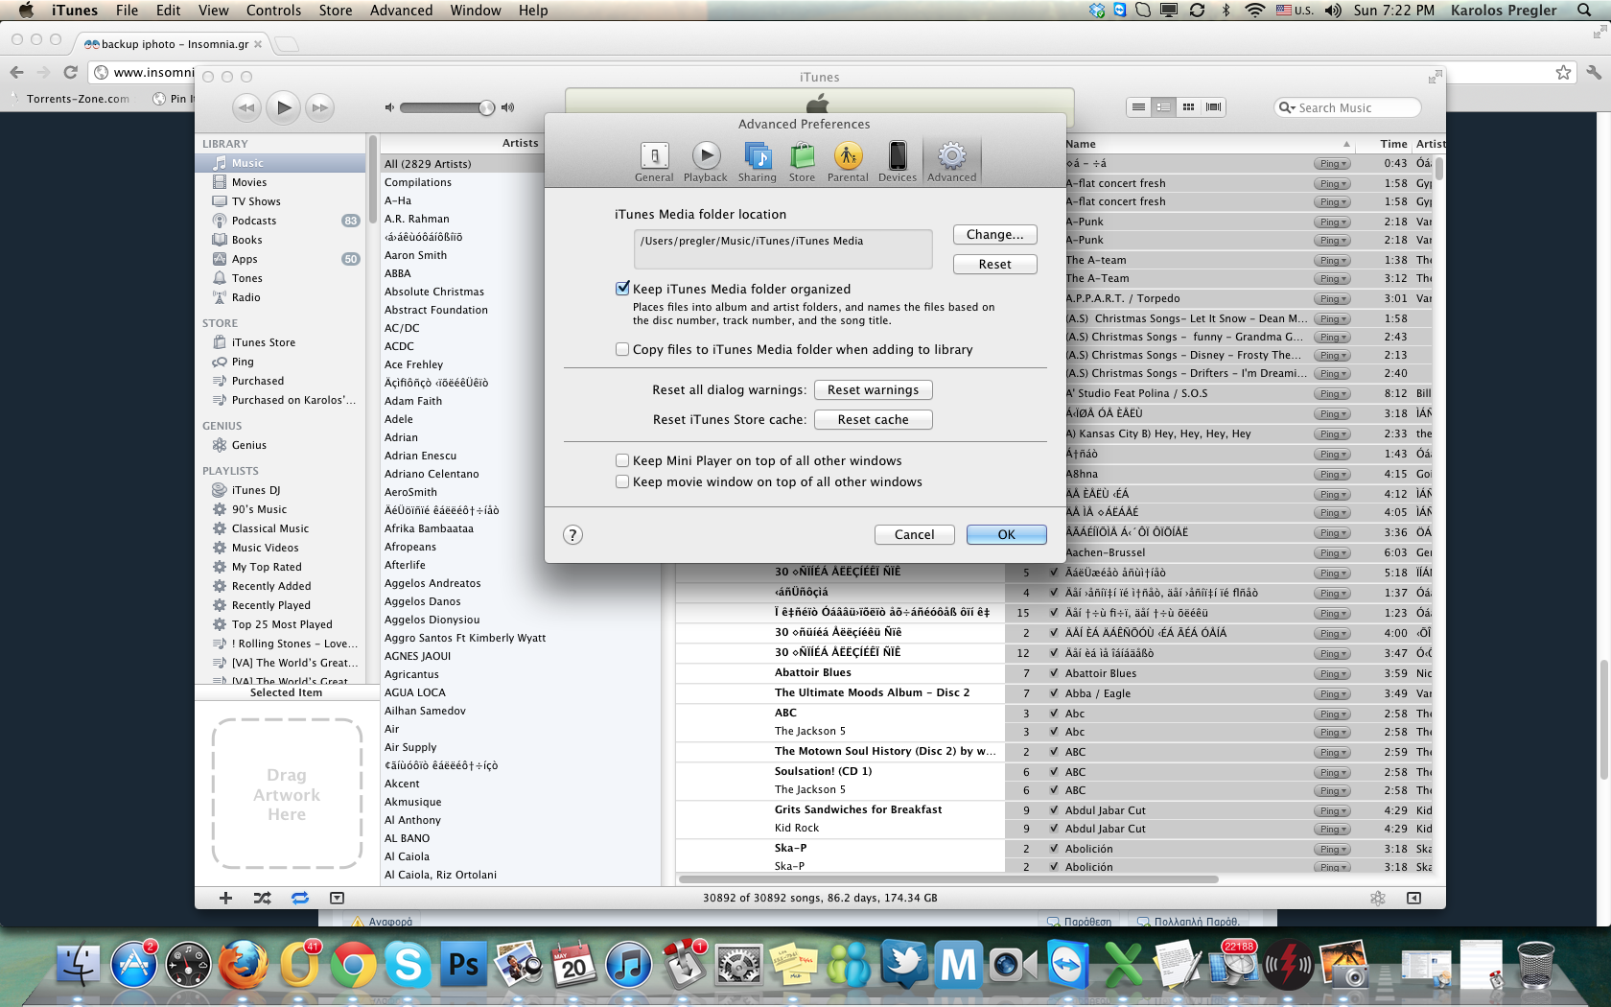Toggle repeat in iTunes bottom bar
This screenshot has width=1611, height=1007.
[300, 898]
